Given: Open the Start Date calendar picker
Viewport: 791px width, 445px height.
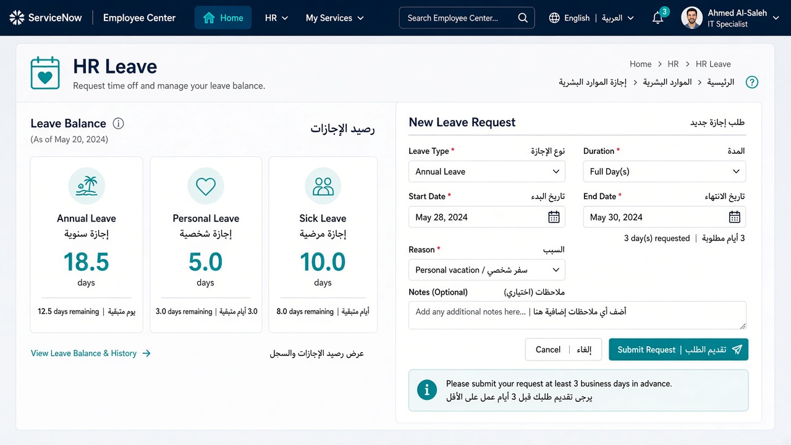Looking at the screenshot, I should 554,217.
